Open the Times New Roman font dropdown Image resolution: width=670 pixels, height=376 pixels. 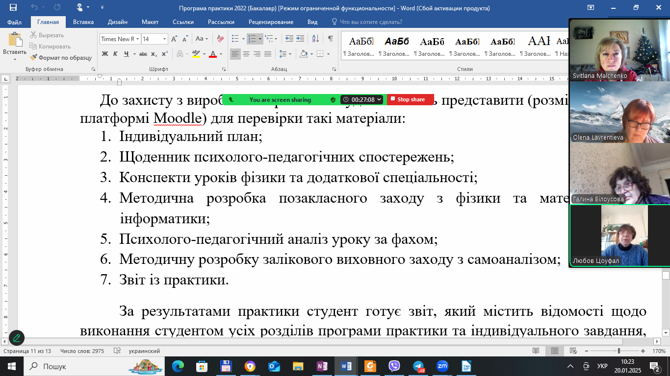tap(138, 39)
